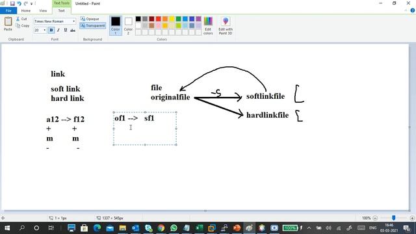Open Skype from the taskbar
The height and width of the screenshot is (234, 416).
pos(148,228)
